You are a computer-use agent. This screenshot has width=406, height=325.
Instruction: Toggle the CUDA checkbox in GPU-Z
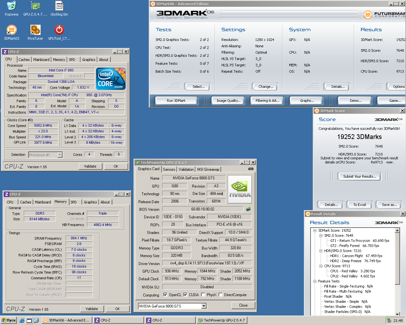[185, 295]
